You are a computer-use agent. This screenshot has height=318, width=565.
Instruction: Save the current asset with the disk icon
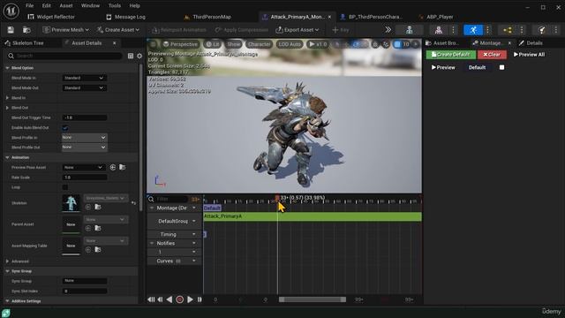11,30
